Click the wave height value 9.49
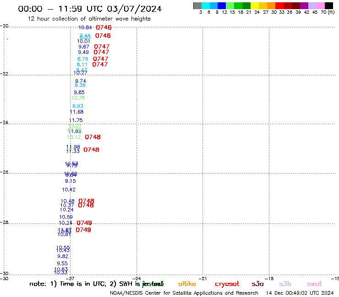339x297 pixels. [x=83, y=52]
